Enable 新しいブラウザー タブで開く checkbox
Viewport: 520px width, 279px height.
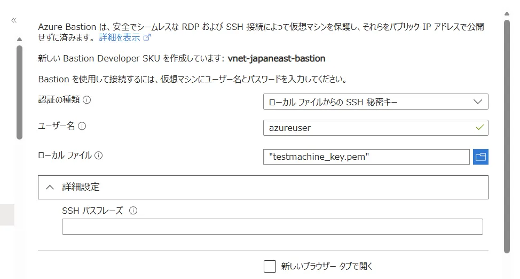click(x=270, y=266)
